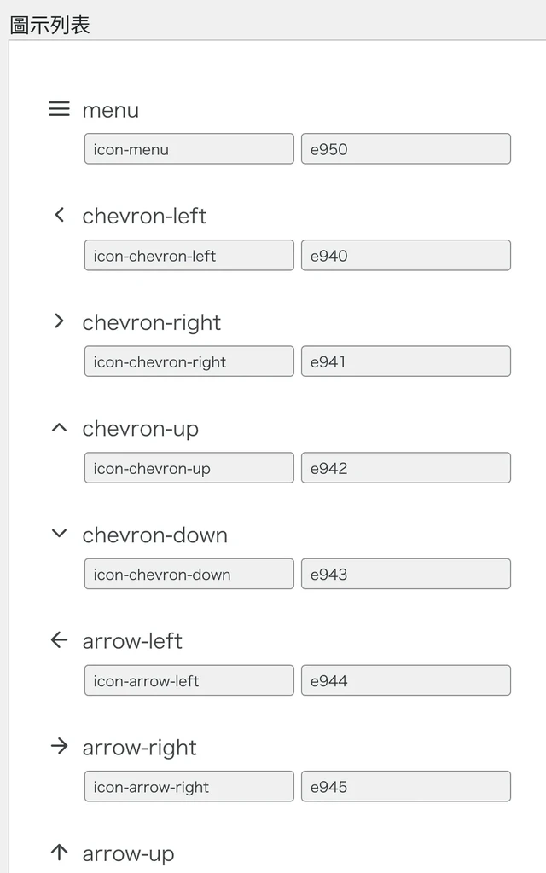Click the hamburger menu icon

coord(59,108)
